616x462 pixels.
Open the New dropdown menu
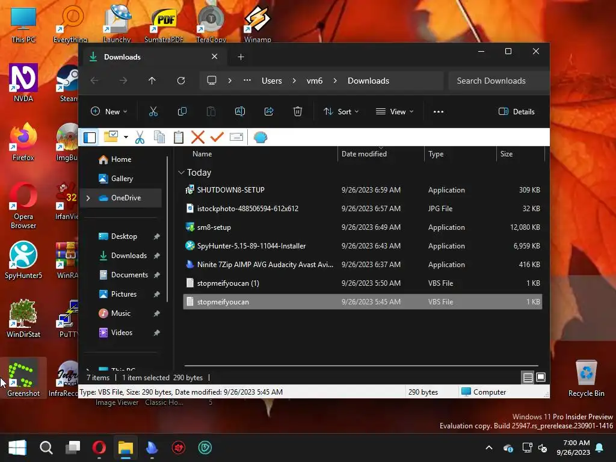coord(109,111)
